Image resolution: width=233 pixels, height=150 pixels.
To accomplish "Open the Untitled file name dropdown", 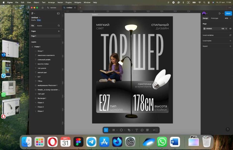I will pyautogui.click(x=35, y=17).
